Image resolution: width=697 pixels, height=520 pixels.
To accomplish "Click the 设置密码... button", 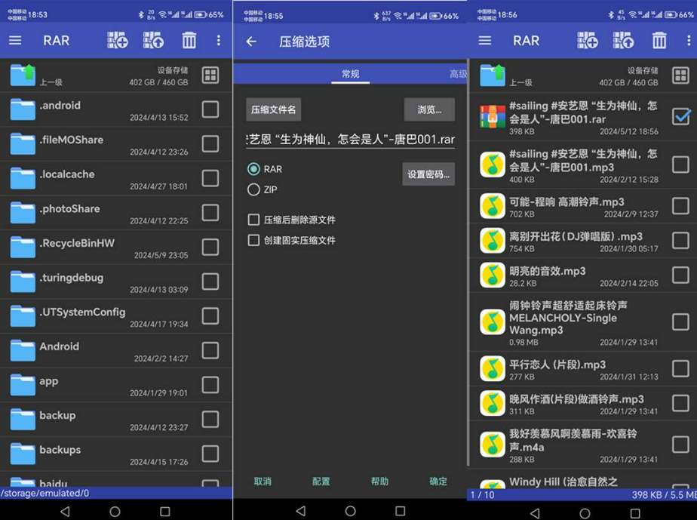I will [x=428, y=174].
